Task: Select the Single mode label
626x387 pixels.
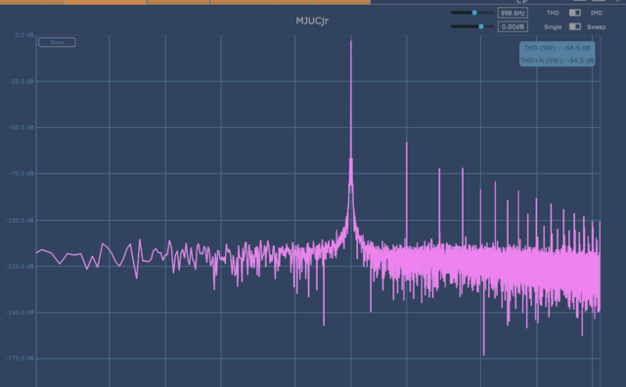Action: click(553, 27)
